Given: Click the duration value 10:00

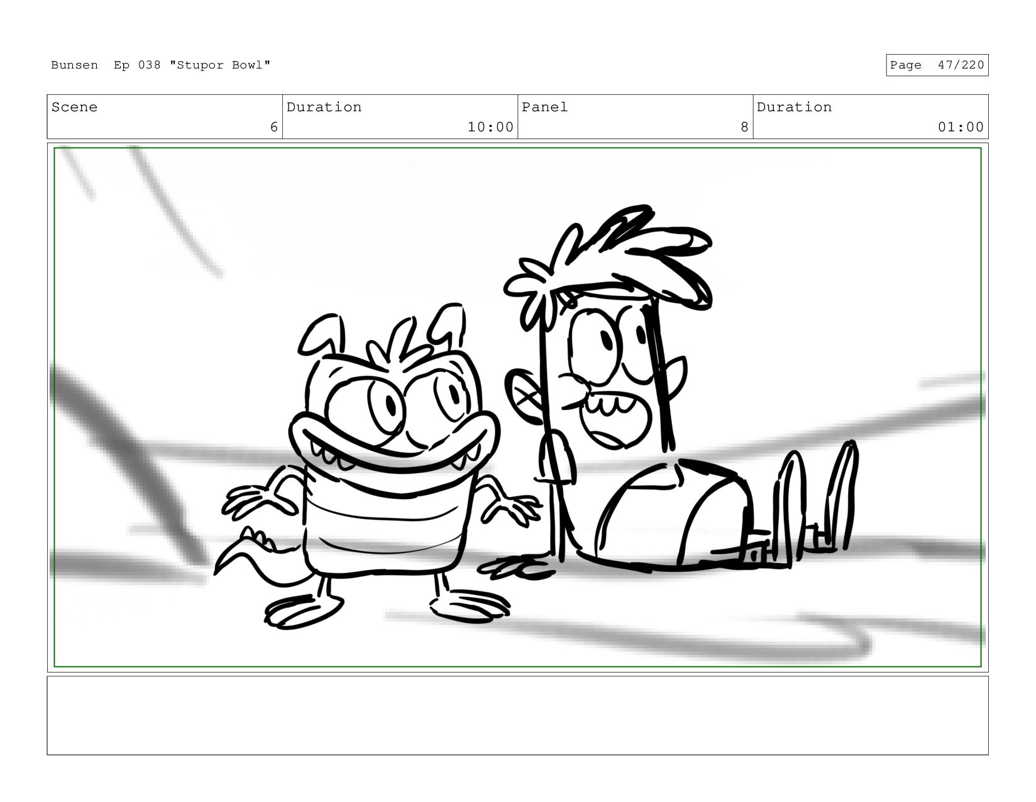Looking at the screenshot, I should point(490,127).
